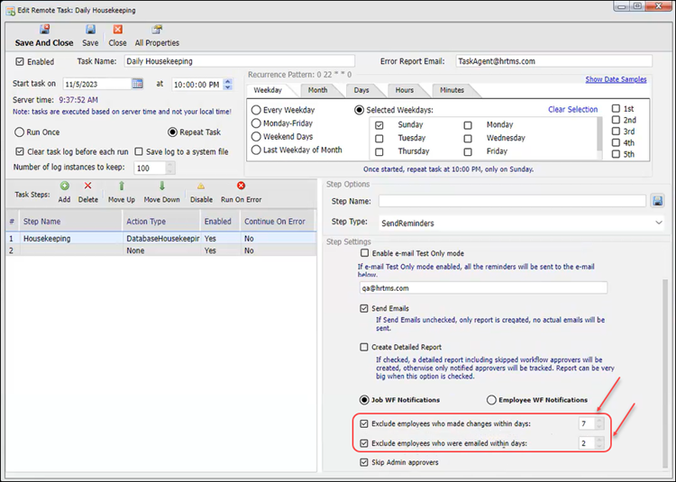Toggle Run On Error for the step
This screenshot has height=482, width=676.
241,186
